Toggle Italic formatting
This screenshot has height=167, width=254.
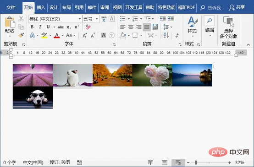pos(40,27)
